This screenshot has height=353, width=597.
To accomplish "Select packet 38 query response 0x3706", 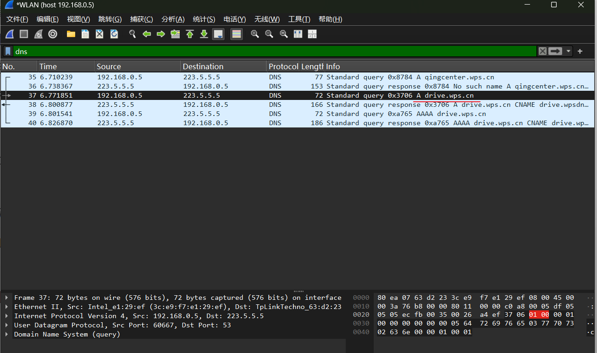I will [x=298, y=105].
